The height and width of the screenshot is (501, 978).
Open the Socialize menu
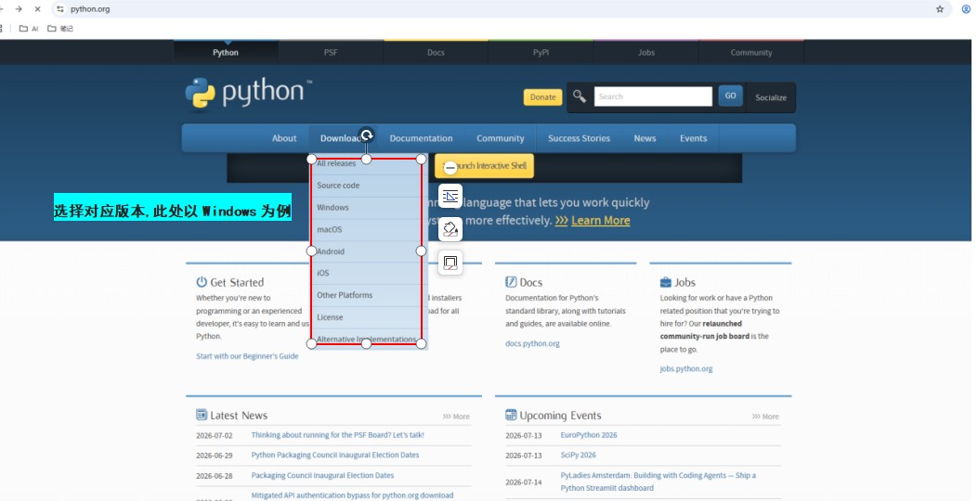pos(771,97)
